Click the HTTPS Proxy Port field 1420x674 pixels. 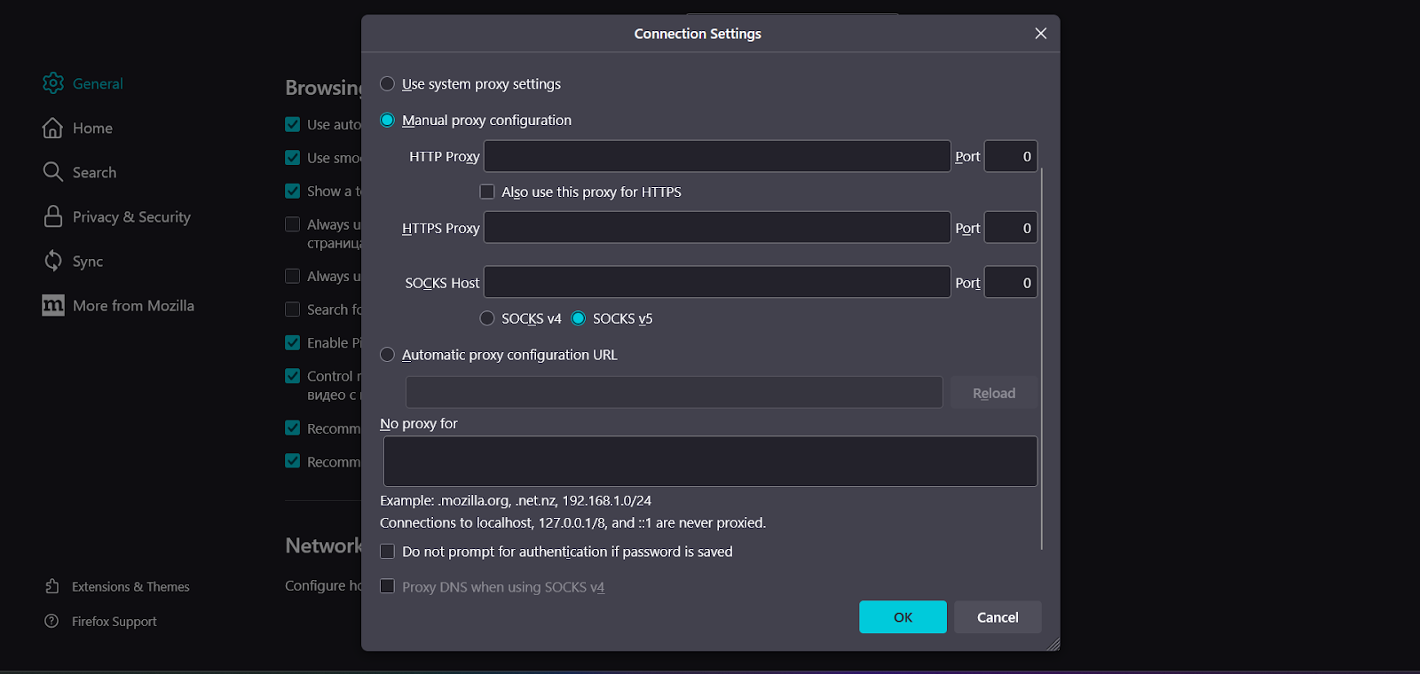1011,228
